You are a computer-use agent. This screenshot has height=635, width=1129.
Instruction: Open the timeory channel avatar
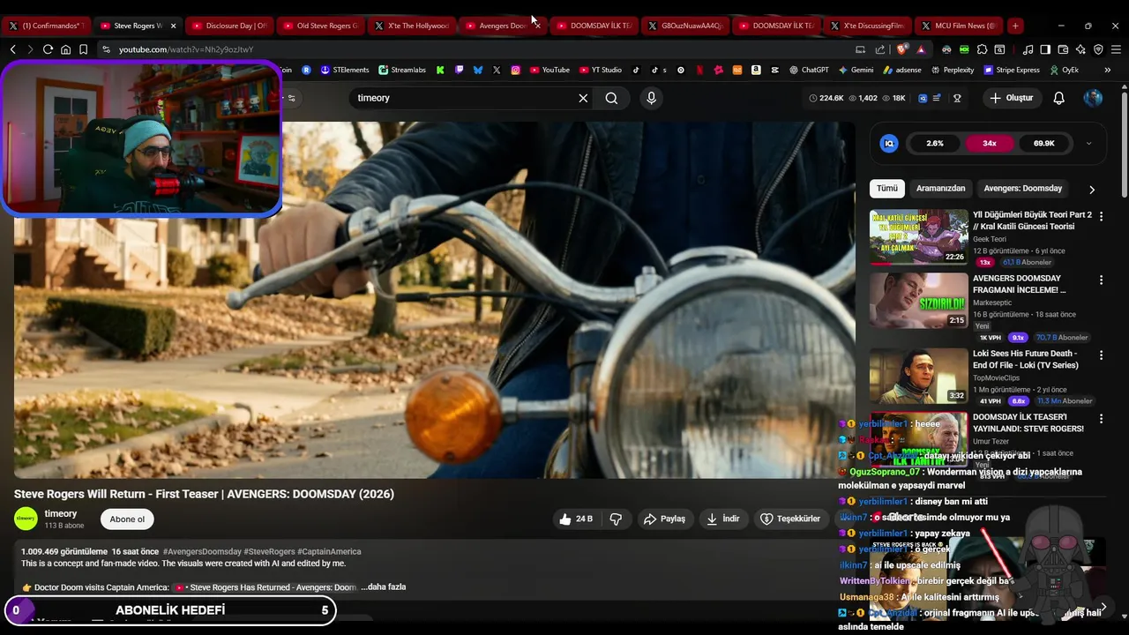click(x=26, y=519)
